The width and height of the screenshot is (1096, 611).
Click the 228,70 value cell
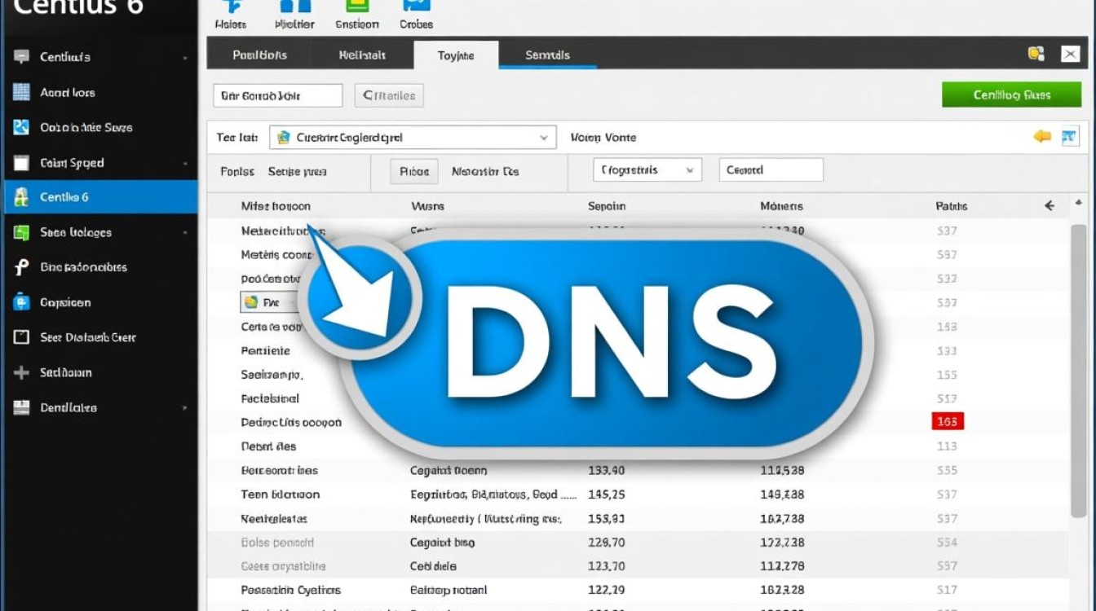pos(607,542)
